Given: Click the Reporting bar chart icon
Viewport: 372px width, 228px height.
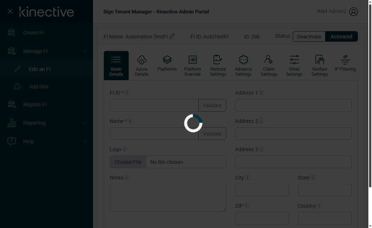Looking at the screenshot, I should click(x=11, y=123).
